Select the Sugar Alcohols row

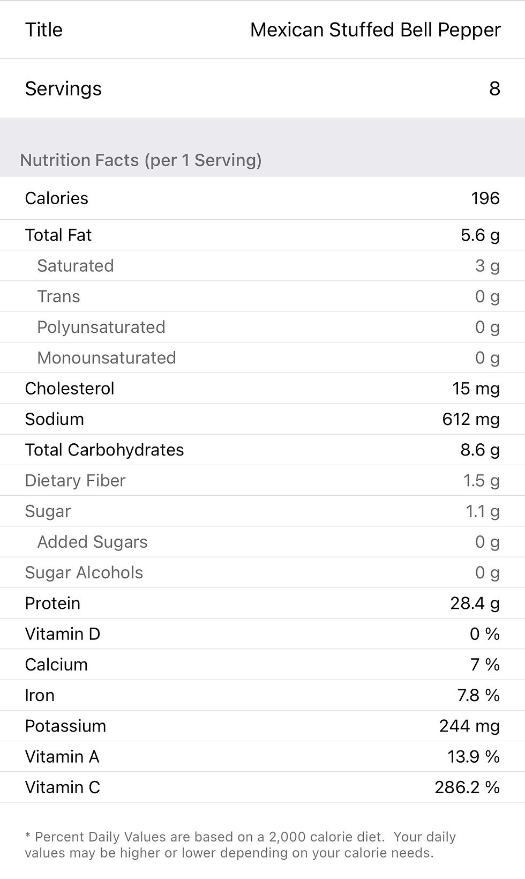tap(262, 572)
